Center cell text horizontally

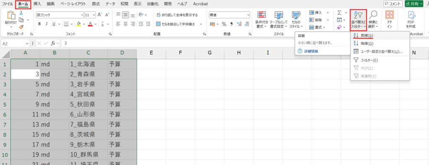tap(126, 24)
